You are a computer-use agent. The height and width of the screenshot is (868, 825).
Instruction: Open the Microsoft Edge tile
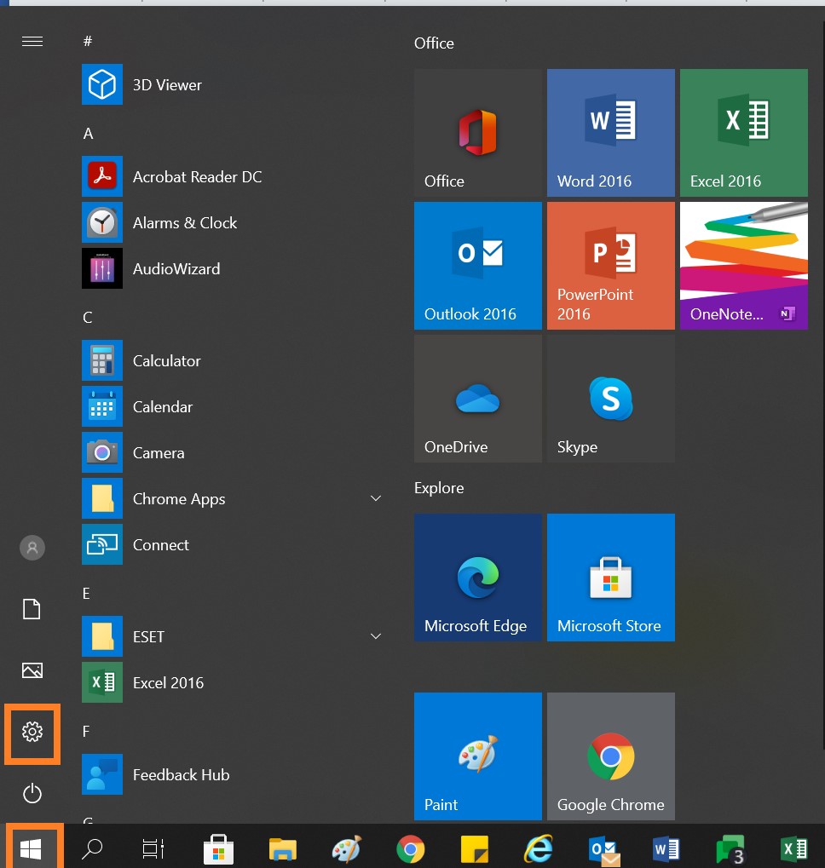pyautogui.click(x=478, y=578)
